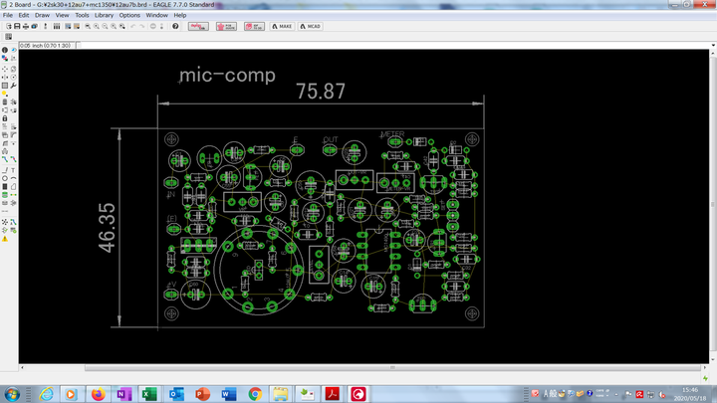This screenshot has height=403, width=717.
Task: Click the vertical scrollbar on right edge
Action: pos(712,199)
